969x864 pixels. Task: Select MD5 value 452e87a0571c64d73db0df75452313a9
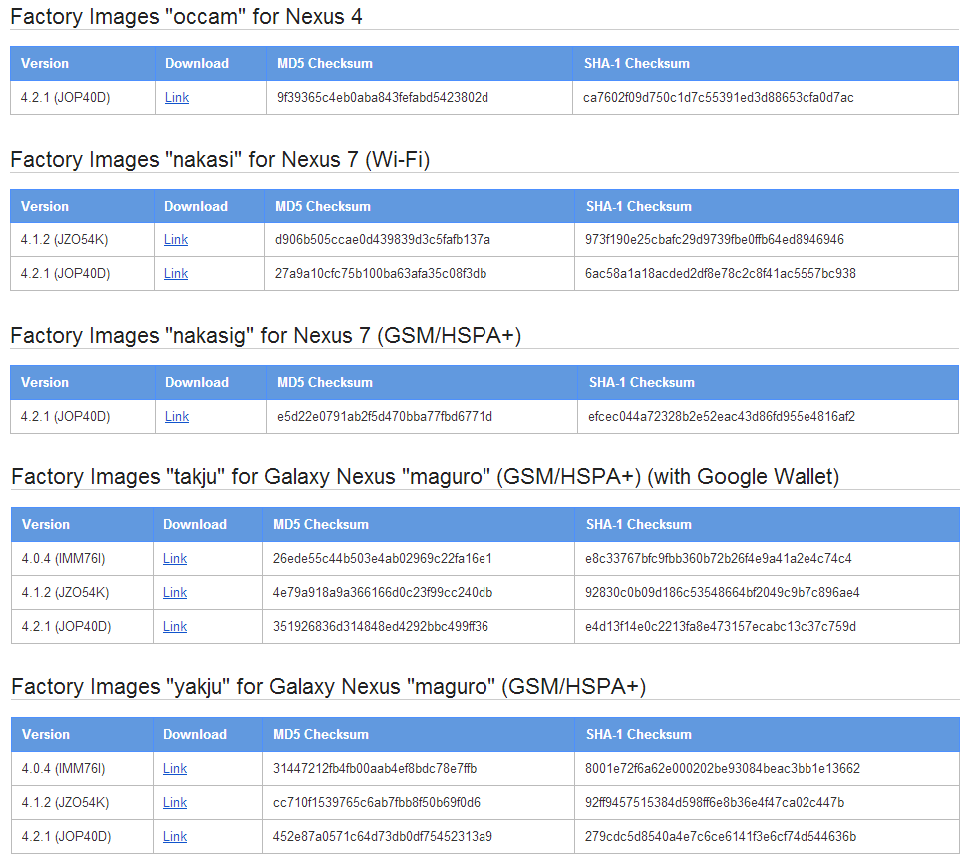383,837
